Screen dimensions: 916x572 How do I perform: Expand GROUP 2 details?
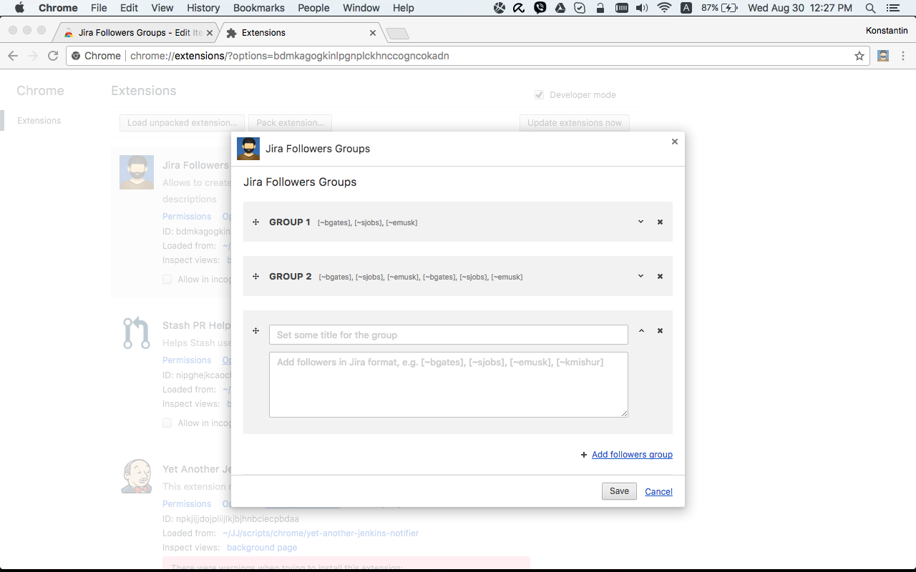640,276
